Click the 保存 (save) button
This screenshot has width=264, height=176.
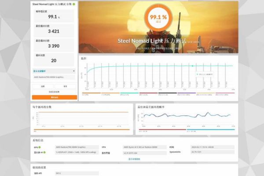click(x=65, y=86)
